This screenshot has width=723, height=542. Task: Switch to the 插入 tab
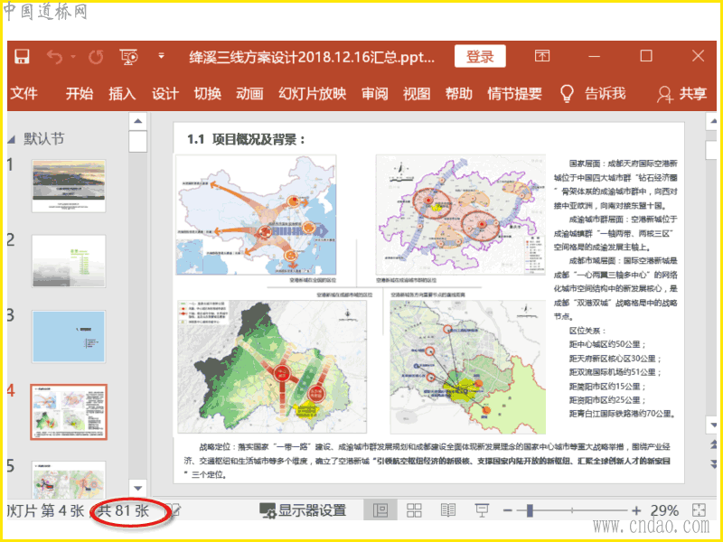point(122,94)
